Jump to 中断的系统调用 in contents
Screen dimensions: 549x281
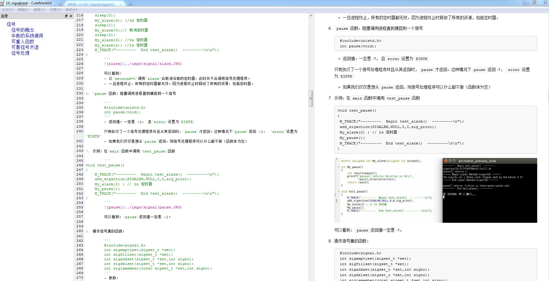pyautogui.click(x=27, y=36)
